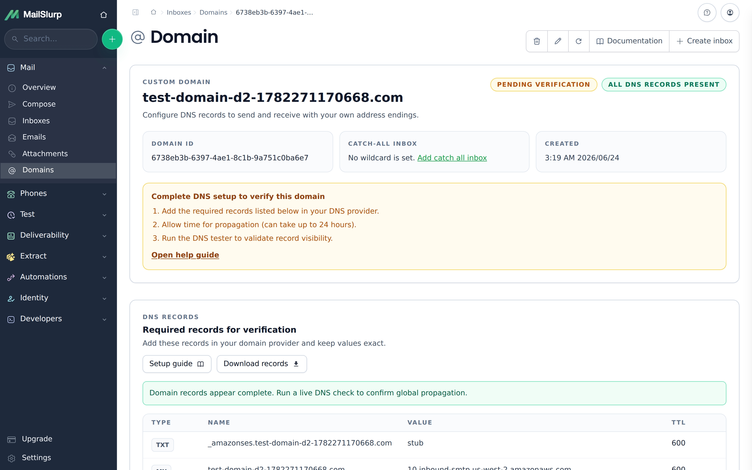Image resolution: width=752 pixels, height=470 pixels.
Task: Click the Pending Verification badge
Action: 543,85
